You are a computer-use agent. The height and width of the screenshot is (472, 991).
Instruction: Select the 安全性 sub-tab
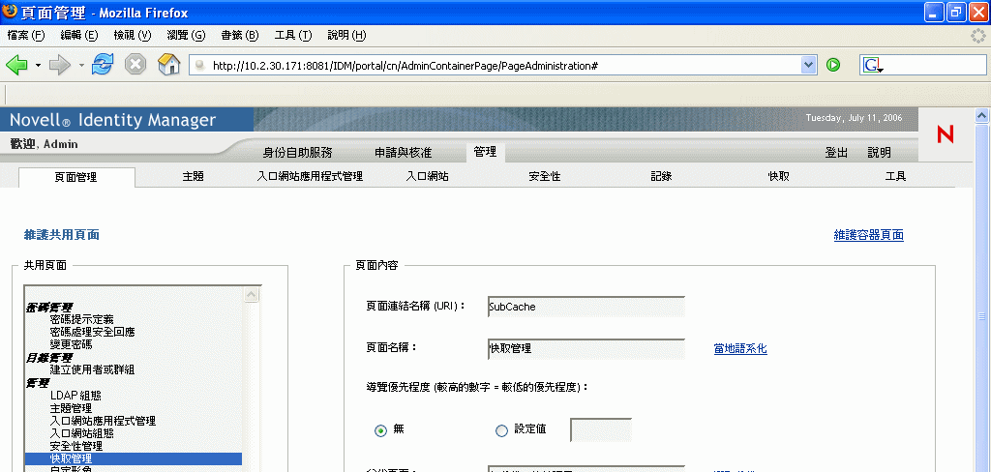point(545,177)
